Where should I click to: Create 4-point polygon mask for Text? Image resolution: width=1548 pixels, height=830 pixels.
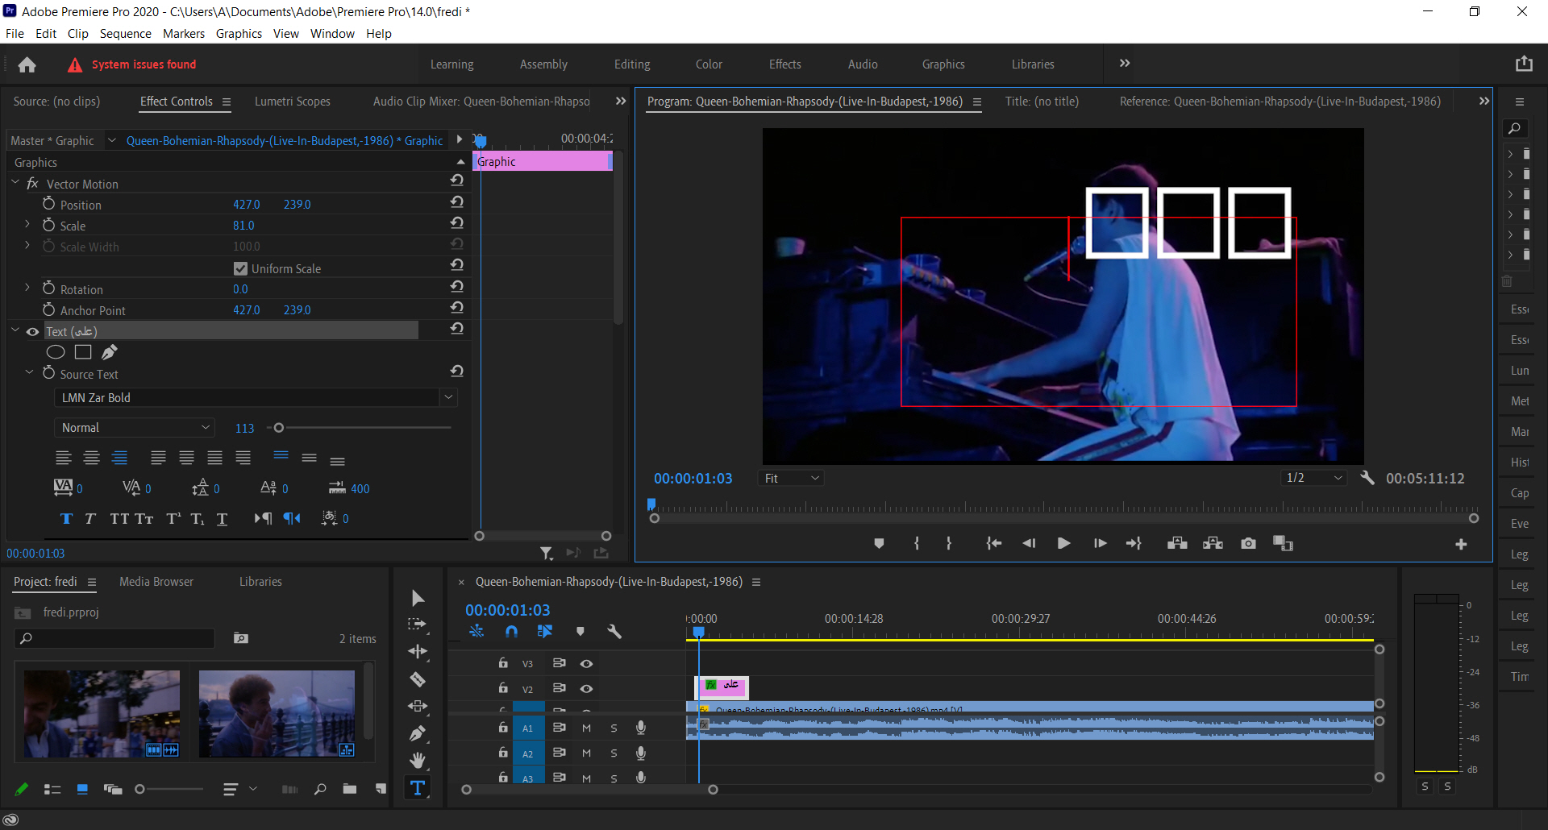pos(83,352)
